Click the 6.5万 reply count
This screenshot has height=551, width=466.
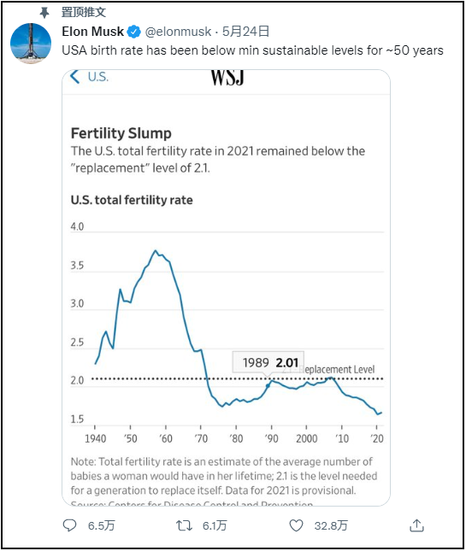click(x=101, y=525)
